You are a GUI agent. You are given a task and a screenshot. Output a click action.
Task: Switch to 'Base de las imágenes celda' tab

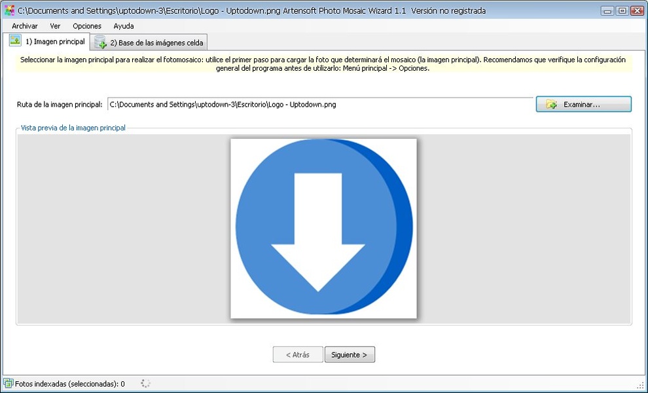pos(156,43)
